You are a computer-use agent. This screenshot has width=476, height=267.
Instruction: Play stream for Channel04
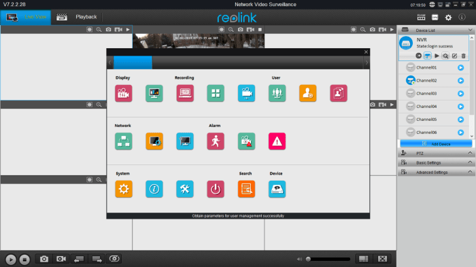pyautogui.click(x=461, y=107)
